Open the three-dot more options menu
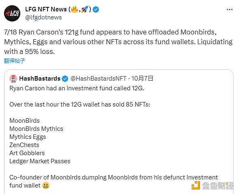 [229, 10]
